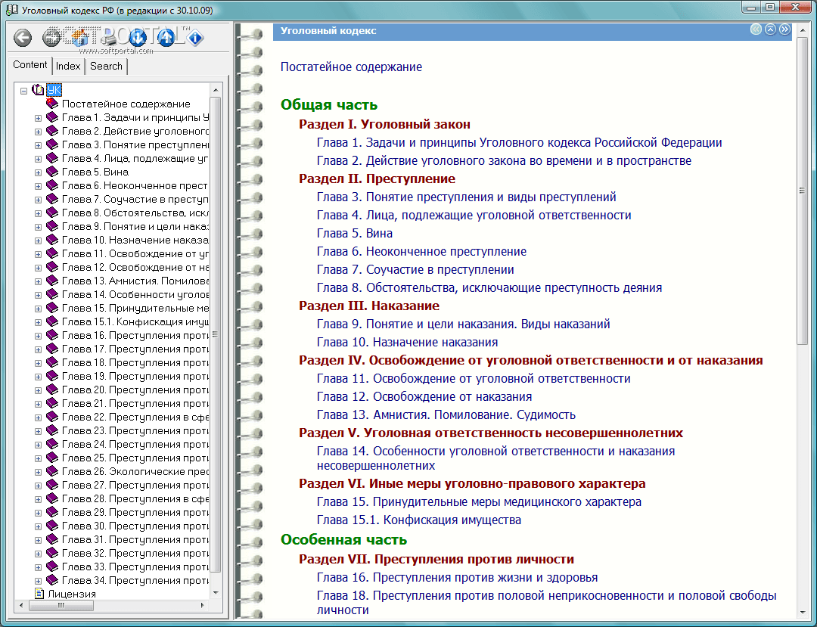
Task: Click the book icon beside Глава 10 in the tree
Action: 52,240
